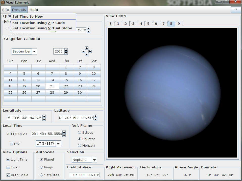Click the calendar left arrow navigation icon
Viewport: 242px width, 181px height.
[83, 51]
